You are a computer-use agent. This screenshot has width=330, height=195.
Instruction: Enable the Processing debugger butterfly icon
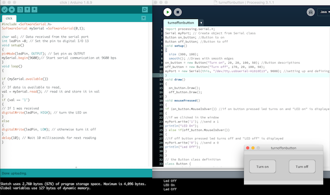pos(310,12)
